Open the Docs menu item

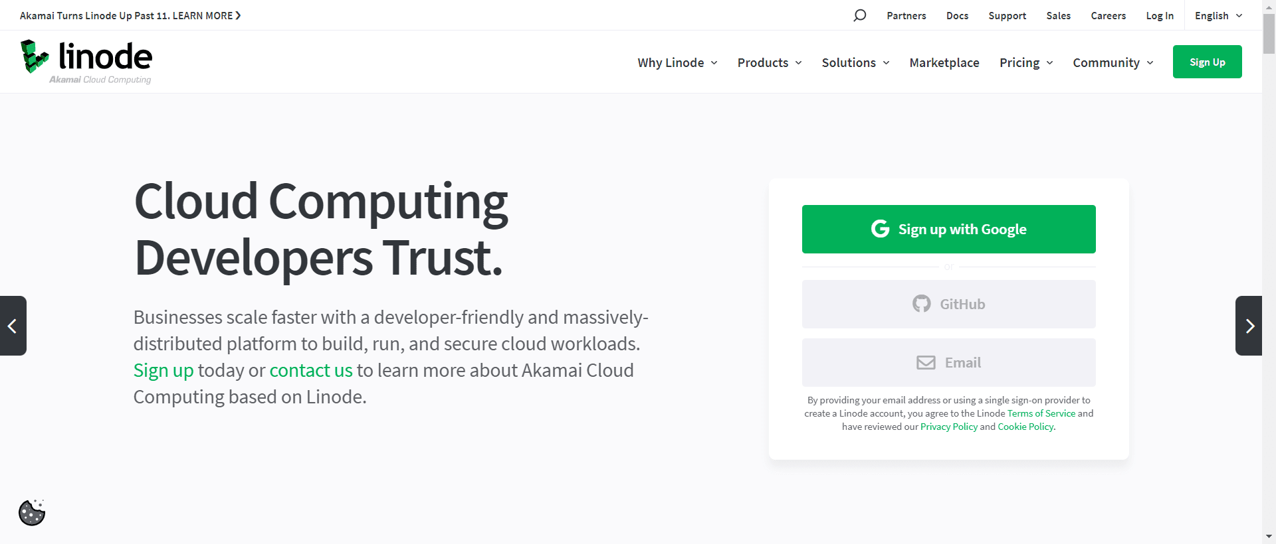(957, 15)
